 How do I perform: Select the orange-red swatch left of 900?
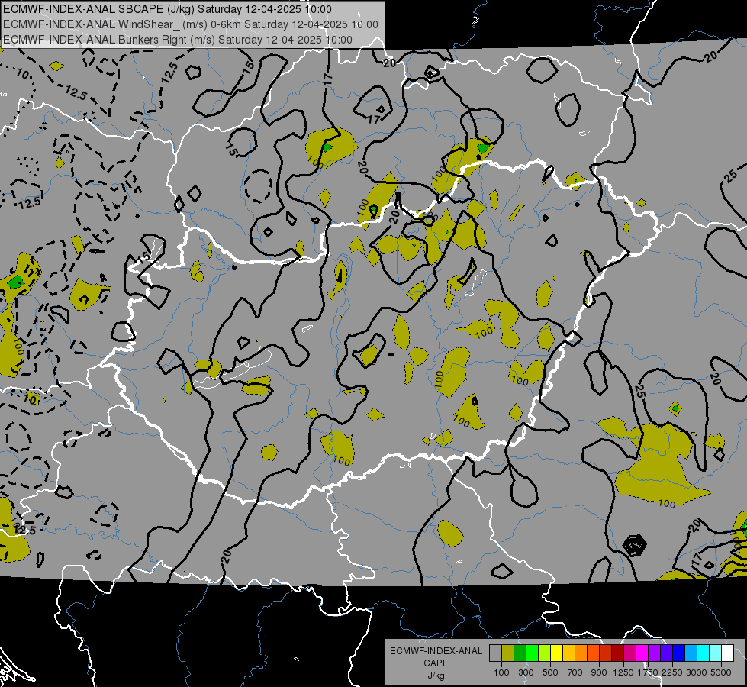click(x=593, y=653)
